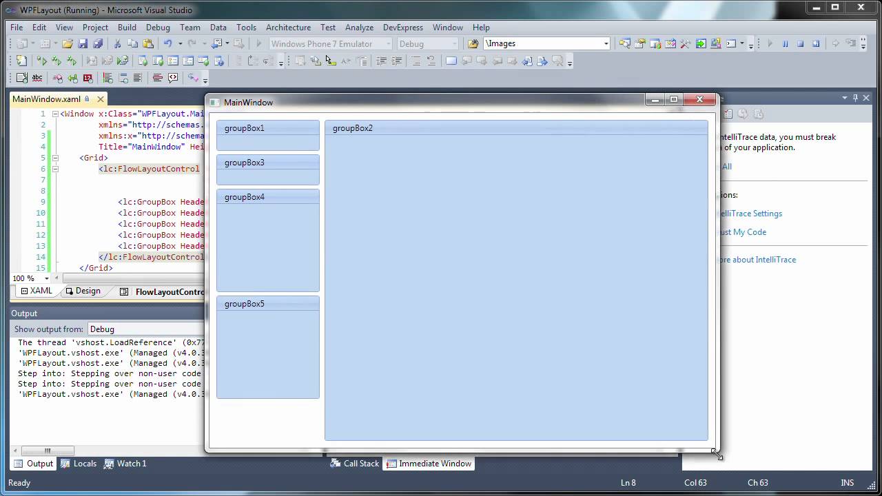882x496 pixels.
Task: Click the Navigate Backward icon
Action: (x=216, y=43)
